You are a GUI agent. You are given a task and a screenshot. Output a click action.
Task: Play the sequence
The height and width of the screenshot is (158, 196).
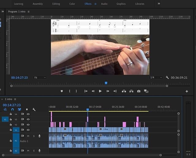[100, 91]
